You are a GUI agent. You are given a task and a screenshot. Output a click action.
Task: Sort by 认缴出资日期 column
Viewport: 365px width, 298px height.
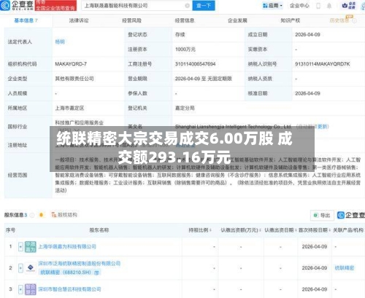pos(296,230)
